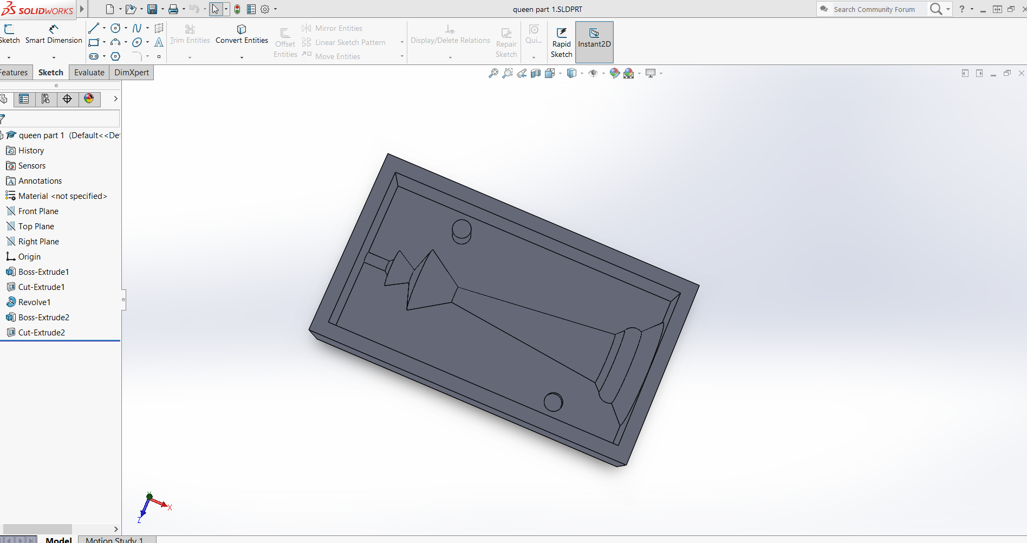Open the Smart Dimension dropdown arrow
This screenshot has width=1027, height=543.
[x=54, y=57]
